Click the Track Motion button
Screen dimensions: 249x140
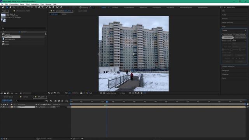(x=228, y=38)
